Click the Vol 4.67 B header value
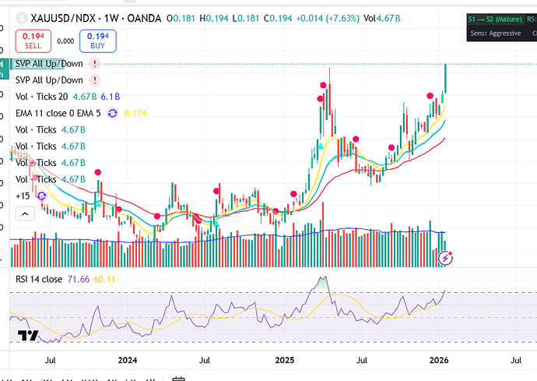 pyautogui.click(x=382, y=18)
